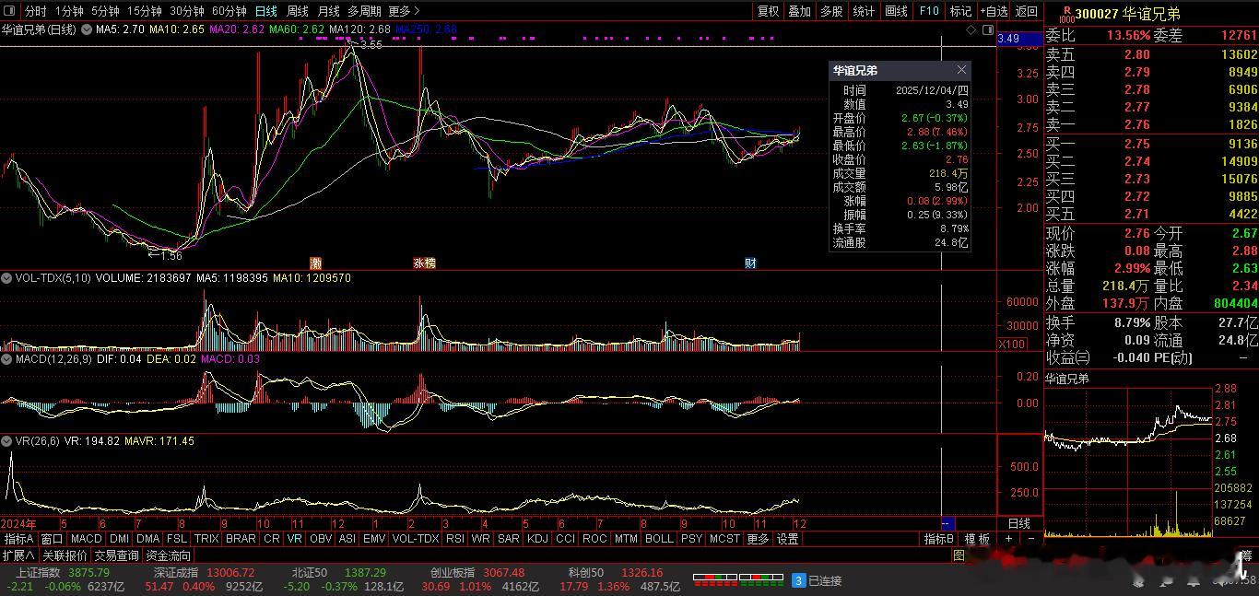Click the 激 marker on the chart

(x=315, y=263)
